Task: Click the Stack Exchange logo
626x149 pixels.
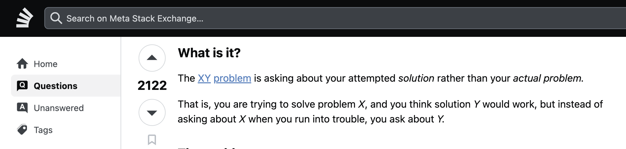Action: click(24, 18)
